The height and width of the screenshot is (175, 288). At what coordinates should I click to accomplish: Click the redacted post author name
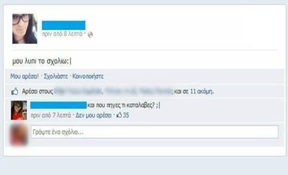(x=64, y=25)
